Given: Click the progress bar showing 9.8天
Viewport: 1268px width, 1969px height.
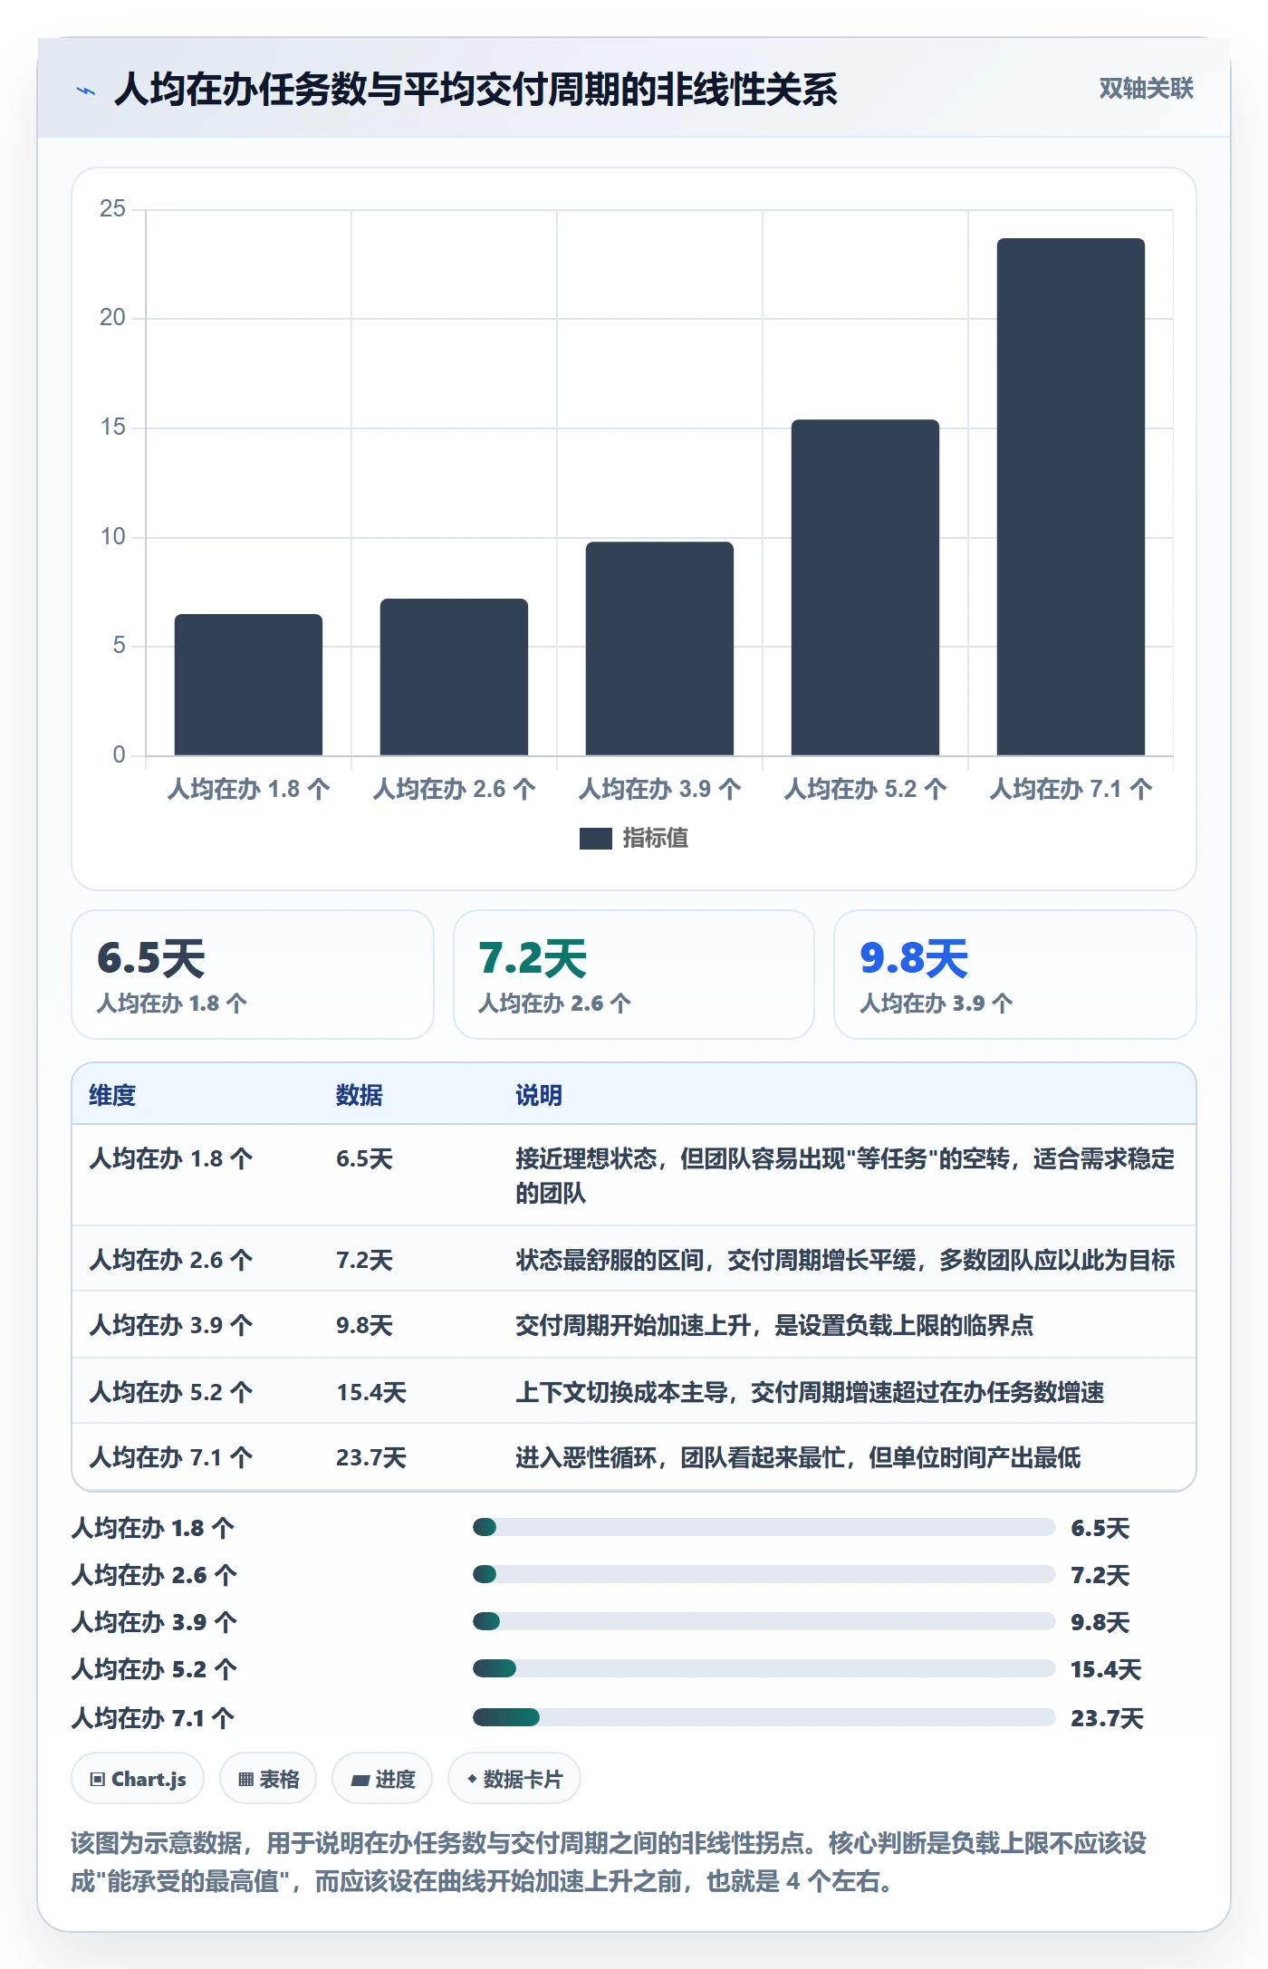Looking at the screenshot, I should pyautogui.click(x=764, y=1621).
